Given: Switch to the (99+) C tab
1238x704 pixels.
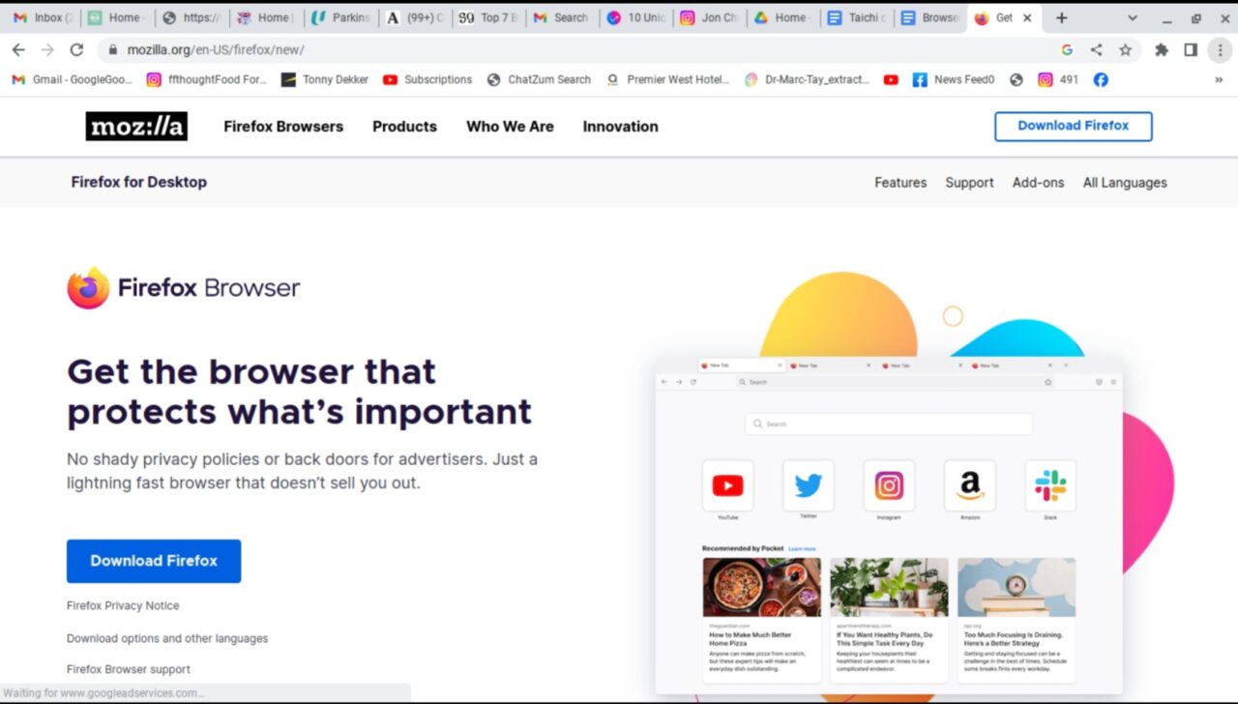Looking at the screenshot, I should pos(414,17).
